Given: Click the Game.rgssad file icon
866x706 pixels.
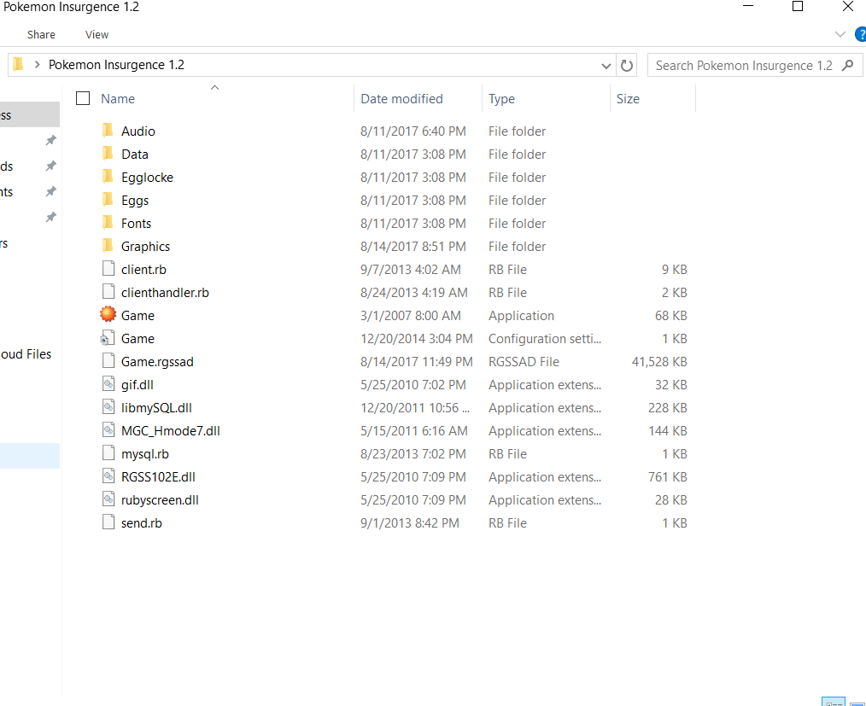Looking at the screenshot, I should (108, 361).
